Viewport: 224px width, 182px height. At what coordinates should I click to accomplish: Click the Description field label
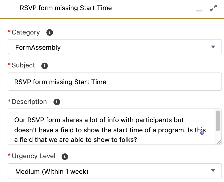point(29,102)
